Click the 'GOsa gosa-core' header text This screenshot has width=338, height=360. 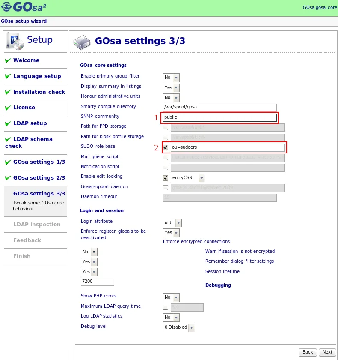[320, 7]
